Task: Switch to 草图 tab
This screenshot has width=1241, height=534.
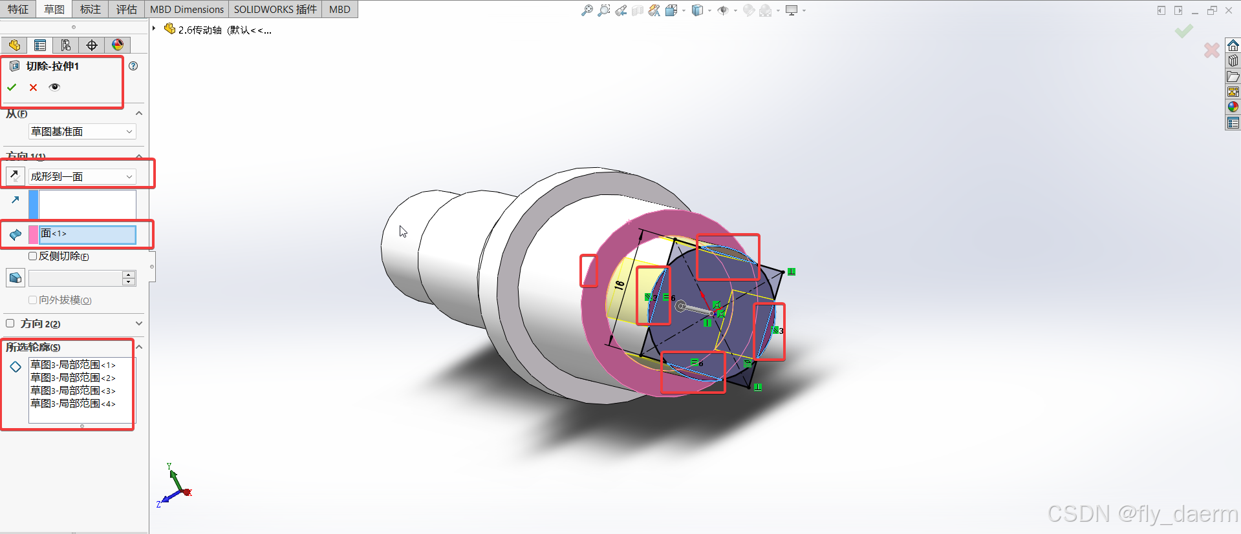Action: click(54, 9)
